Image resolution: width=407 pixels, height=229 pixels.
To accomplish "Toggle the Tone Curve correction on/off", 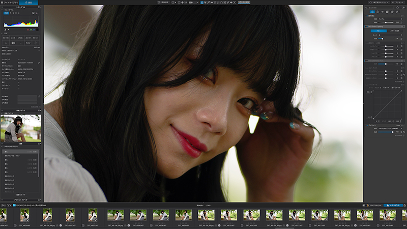I will click(x=366, y=84).
